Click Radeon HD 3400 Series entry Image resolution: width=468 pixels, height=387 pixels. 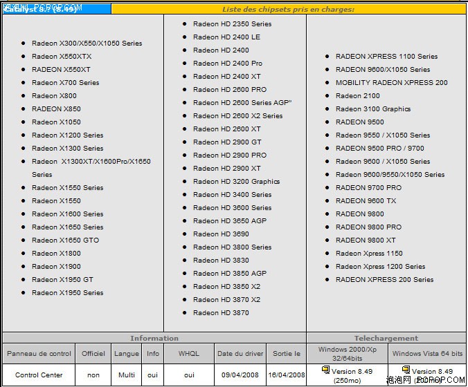pos(232,195)
